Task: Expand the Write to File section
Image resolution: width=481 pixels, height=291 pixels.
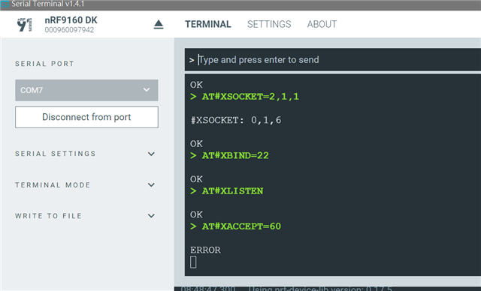Action: pos(85,216)
